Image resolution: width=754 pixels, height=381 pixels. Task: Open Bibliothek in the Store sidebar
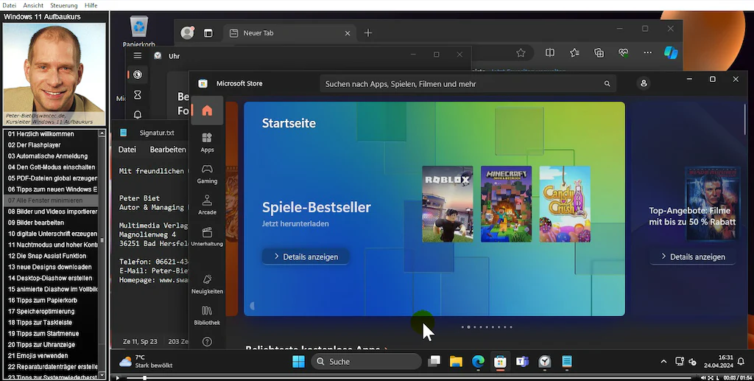tap(207, 315)
